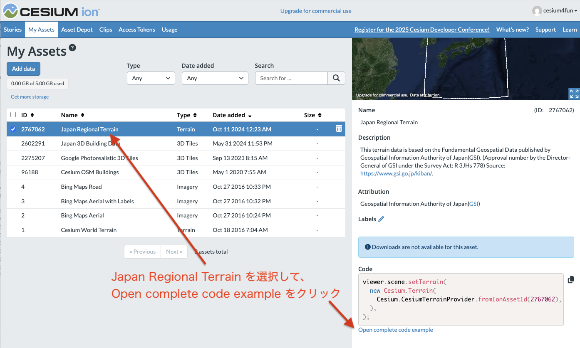The height and width of the screenshot is (348, 580).
Task: Open the Type filter dropdown
Action: coord(151,78)
